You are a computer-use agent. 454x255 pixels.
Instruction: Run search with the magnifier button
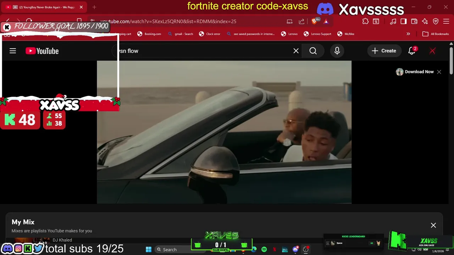(313, 51)
